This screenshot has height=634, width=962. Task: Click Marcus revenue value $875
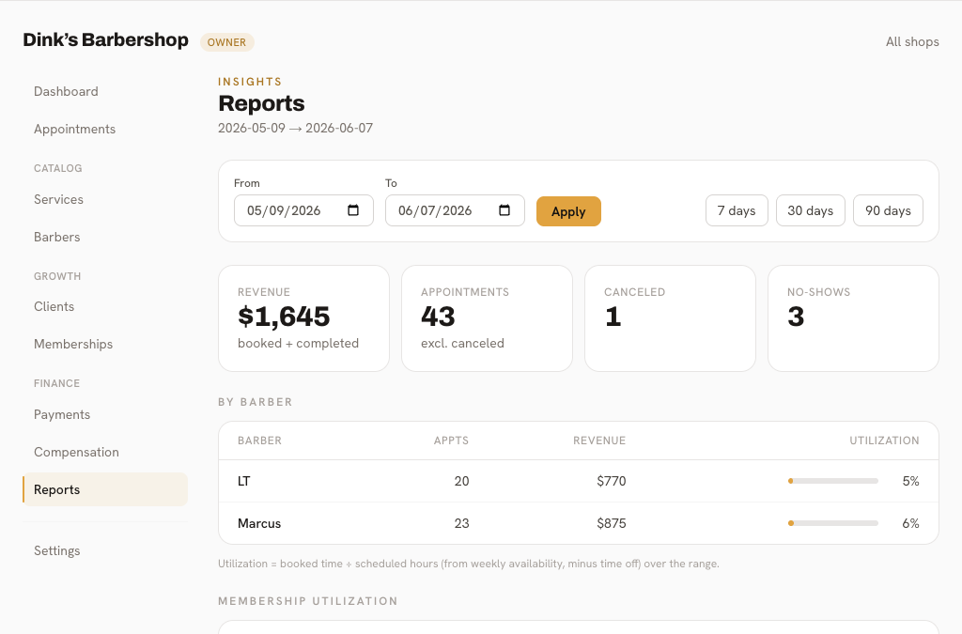(x=611, y=523)
